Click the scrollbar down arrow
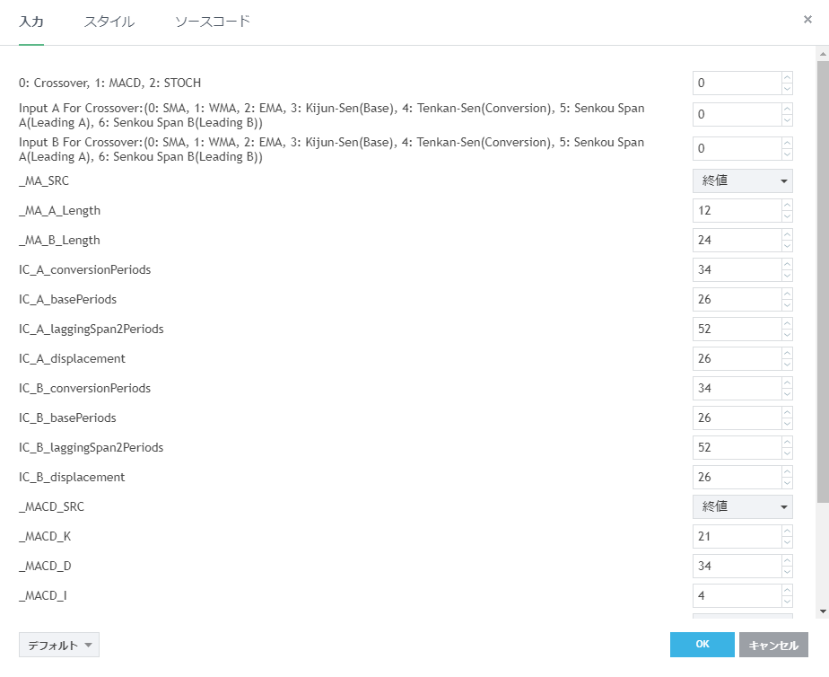 pyautogui.click(x=823, y=611)
